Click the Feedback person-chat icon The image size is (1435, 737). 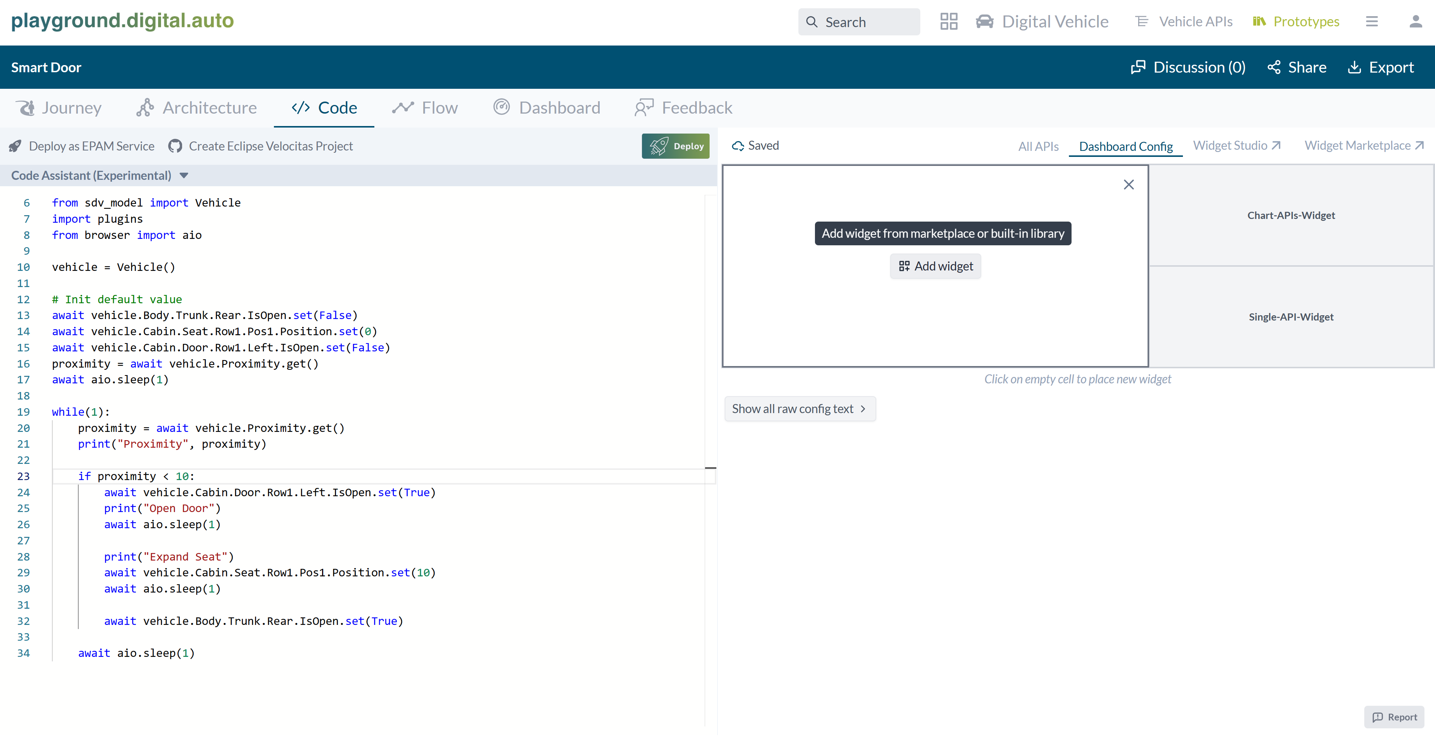tap(644, 108)
